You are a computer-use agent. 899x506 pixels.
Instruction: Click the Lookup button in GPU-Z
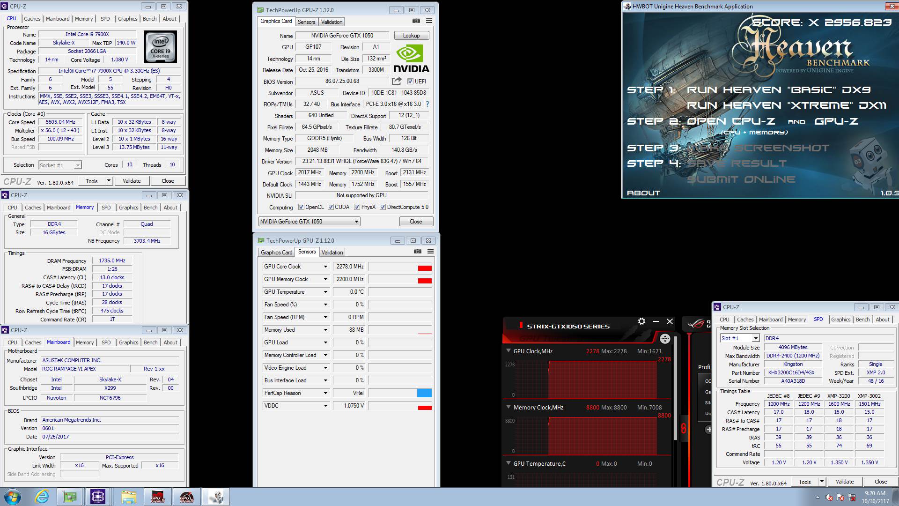point(411,36)
